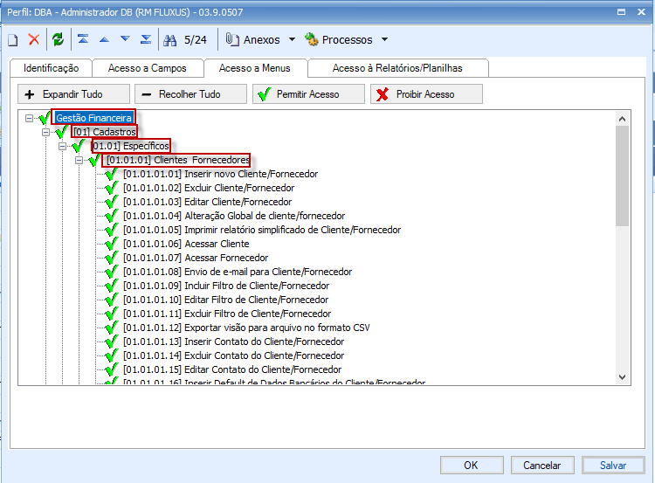Click the Cancelar button
655x483 pixels.
pyautogui.click(x=542, y=465)
